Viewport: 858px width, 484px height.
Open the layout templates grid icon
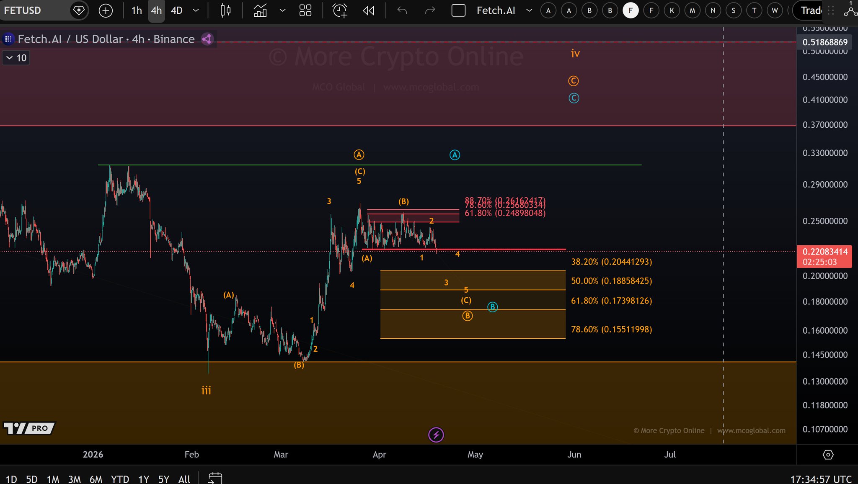click(x=305, y=10)
